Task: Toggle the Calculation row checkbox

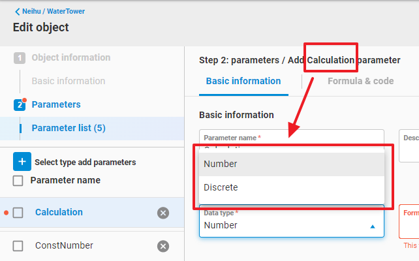Action: click(18, 213)
